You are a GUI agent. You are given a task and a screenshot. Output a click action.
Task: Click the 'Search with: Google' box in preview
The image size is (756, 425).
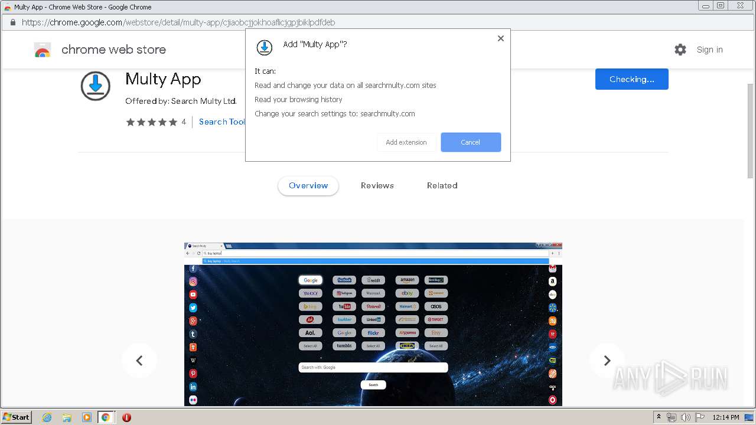tap(373, 367)
